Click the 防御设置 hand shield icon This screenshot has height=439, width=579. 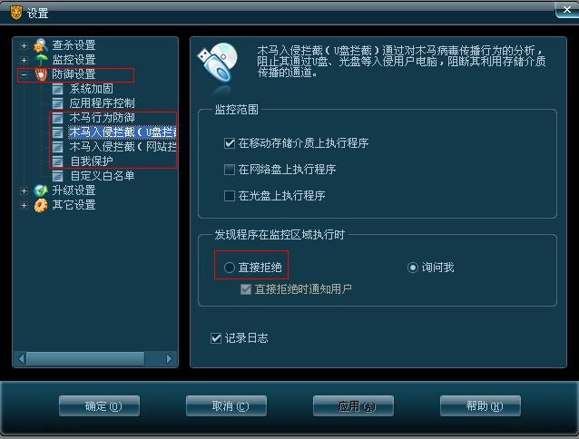point(41,74)
